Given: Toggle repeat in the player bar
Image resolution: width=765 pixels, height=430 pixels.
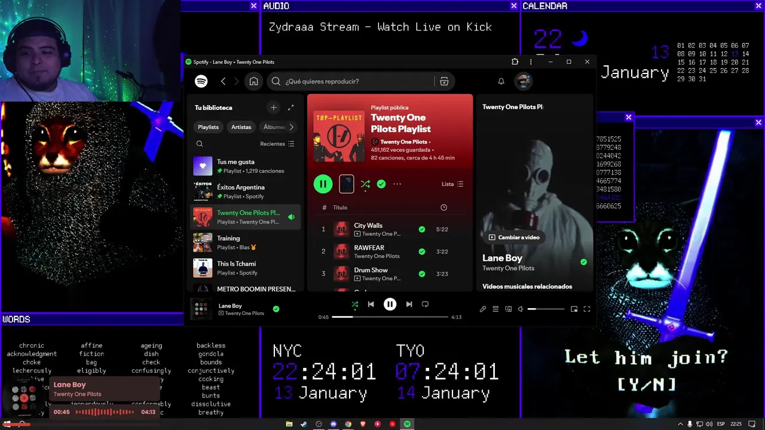Looking at the screenshot, I should point(425,304).
